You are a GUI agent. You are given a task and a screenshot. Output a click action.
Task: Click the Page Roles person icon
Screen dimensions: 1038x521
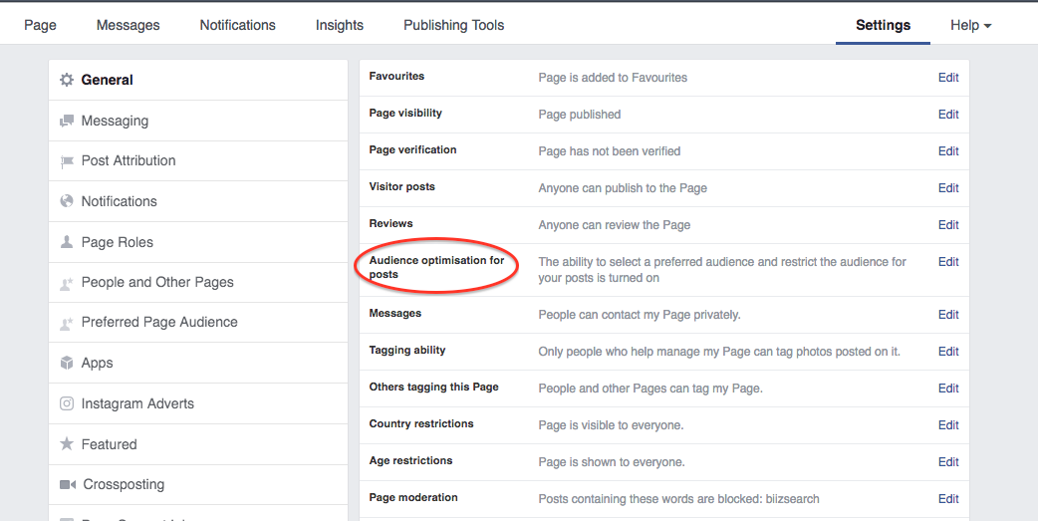(67, 242)
